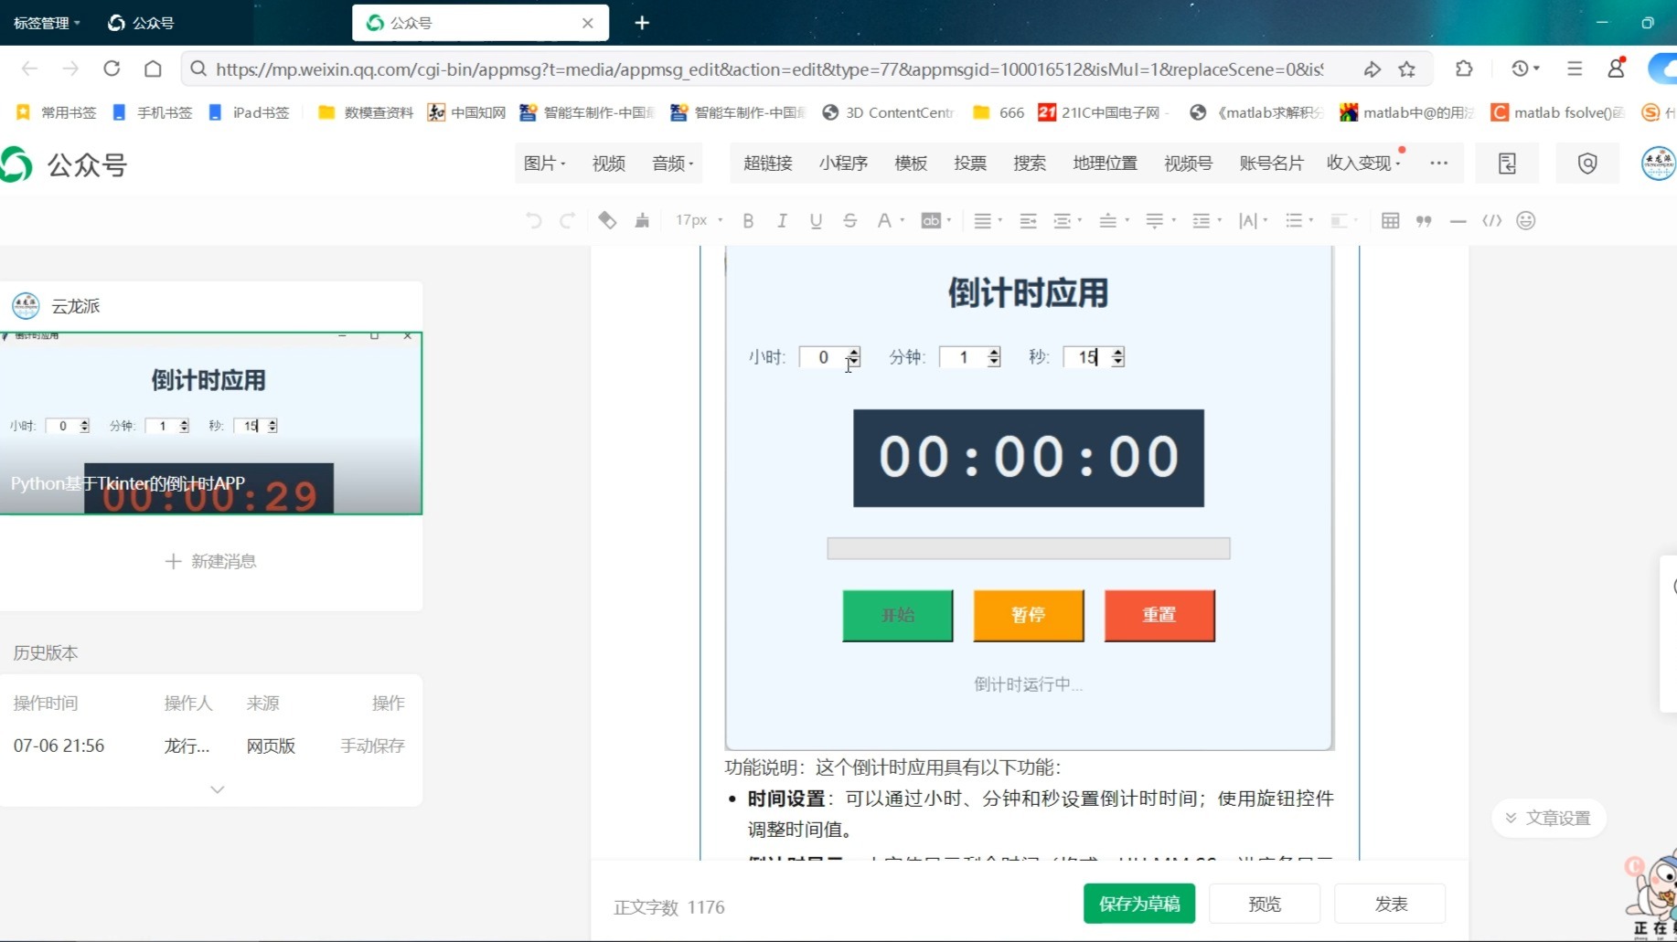Insert a table from the toolbar

coord(1390,220)
